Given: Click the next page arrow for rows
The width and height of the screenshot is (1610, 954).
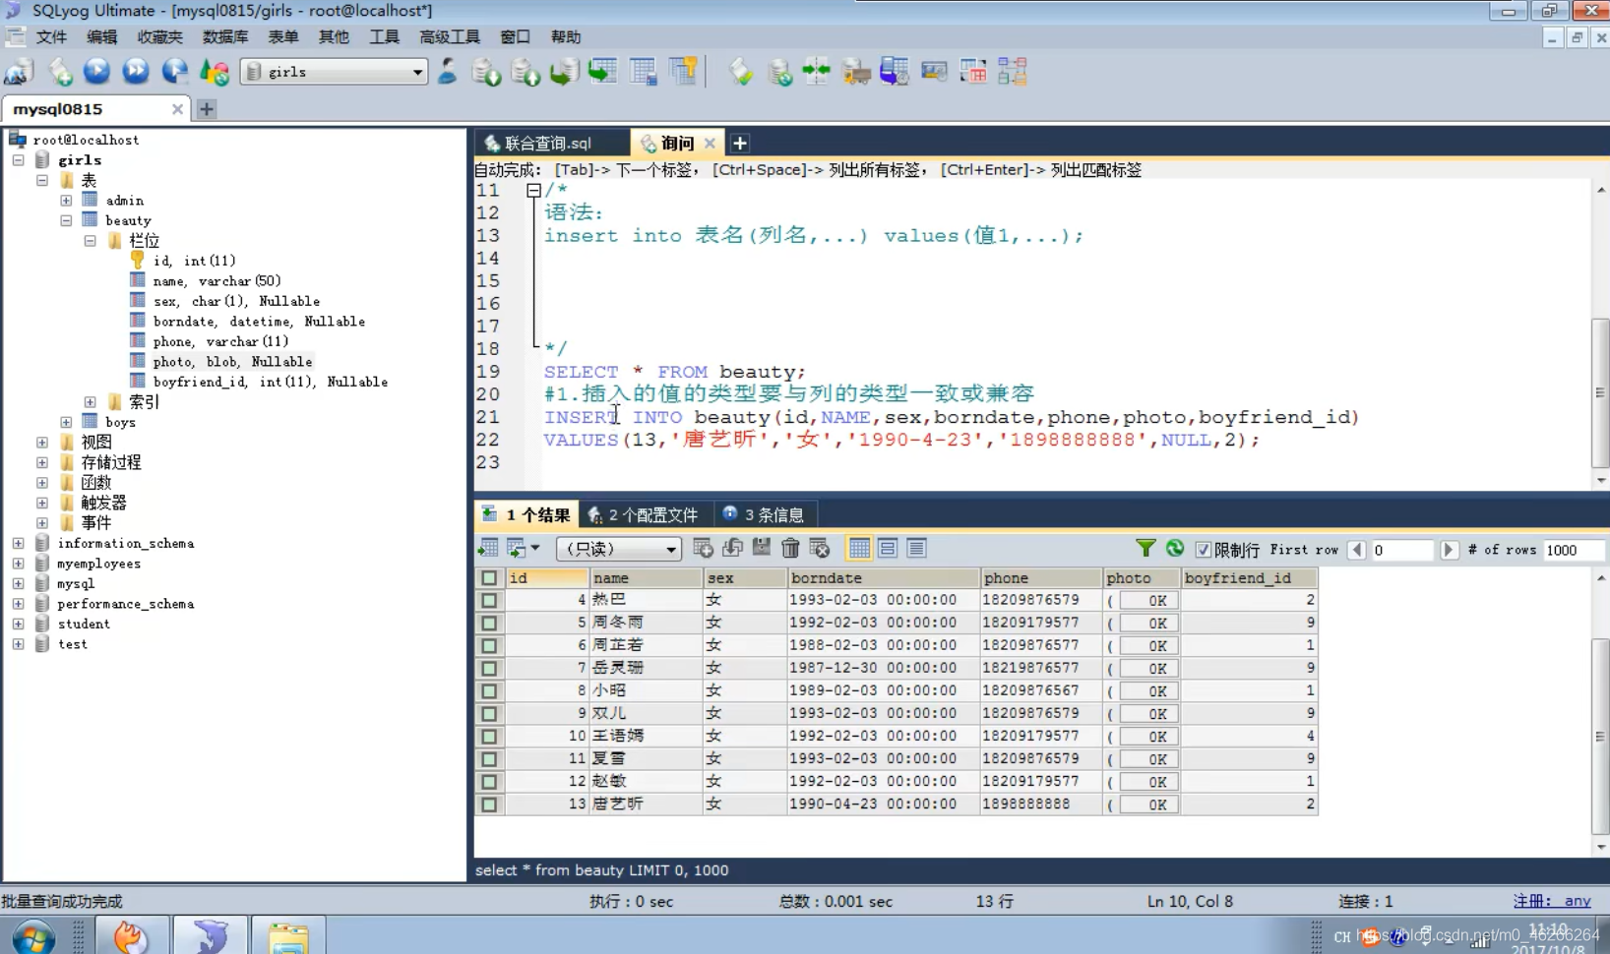Looking at the screenshot, I should [x=1449, y=550].
